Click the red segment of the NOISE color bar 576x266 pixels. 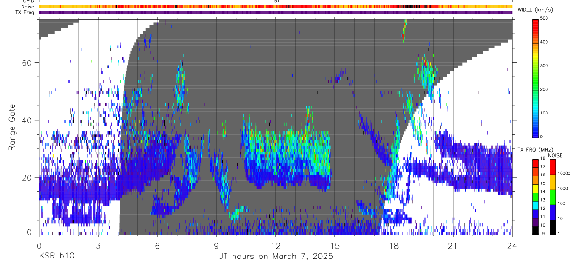point(553,167)
